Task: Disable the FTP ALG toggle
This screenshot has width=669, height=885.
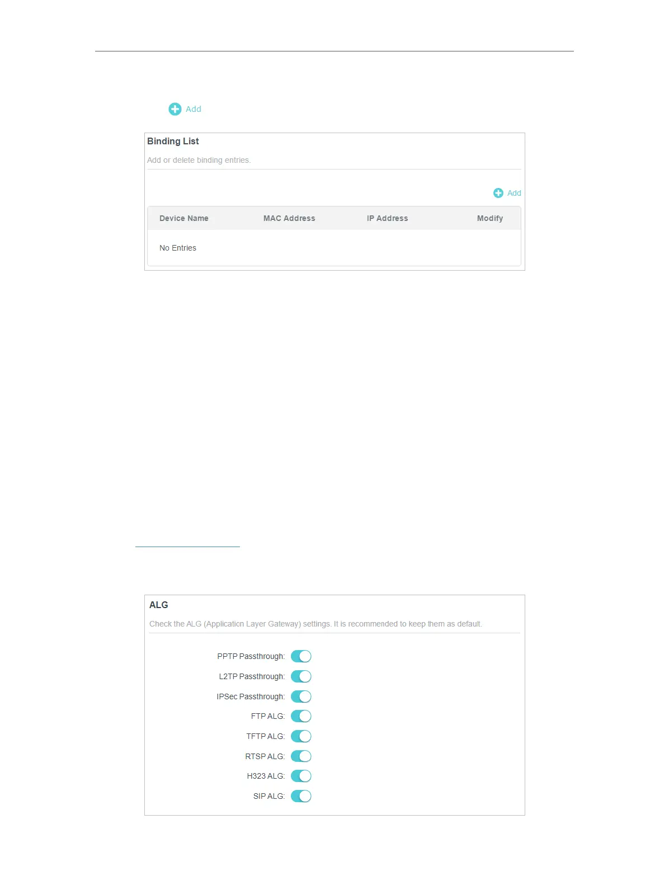Action: tap(301, 716)
